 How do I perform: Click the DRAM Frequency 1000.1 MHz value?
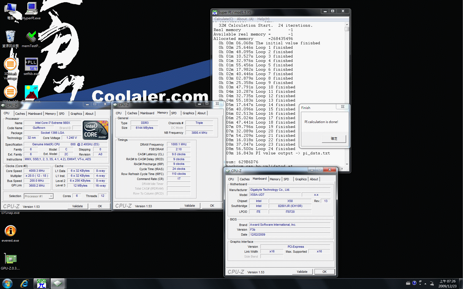pyautogui.click(x=179, y=144)
